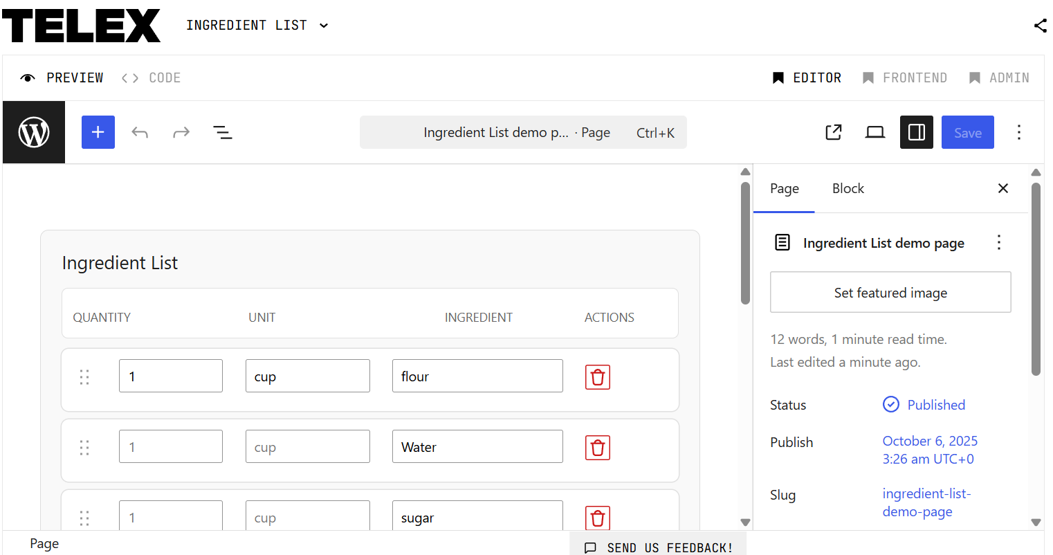Screen dimensions: 1053x555
Task: Open the document overview list icon
Action: pos(222,132)
